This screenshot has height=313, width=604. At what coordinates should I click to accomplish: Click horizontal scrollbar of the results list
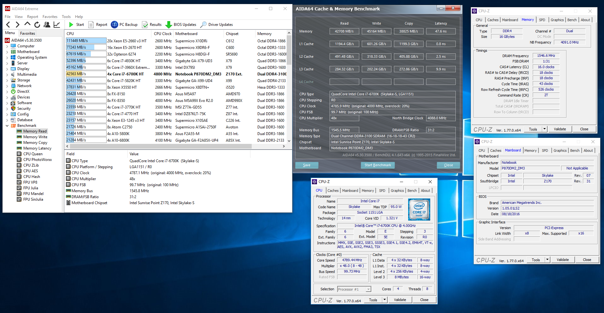(x=161, y=146)
